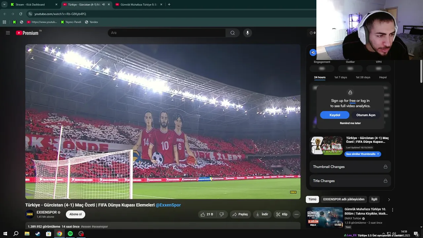The width and height of the screenshot is (423, 238).
Task: Show more filter chips with right chevron
Action: click(389, 200)
